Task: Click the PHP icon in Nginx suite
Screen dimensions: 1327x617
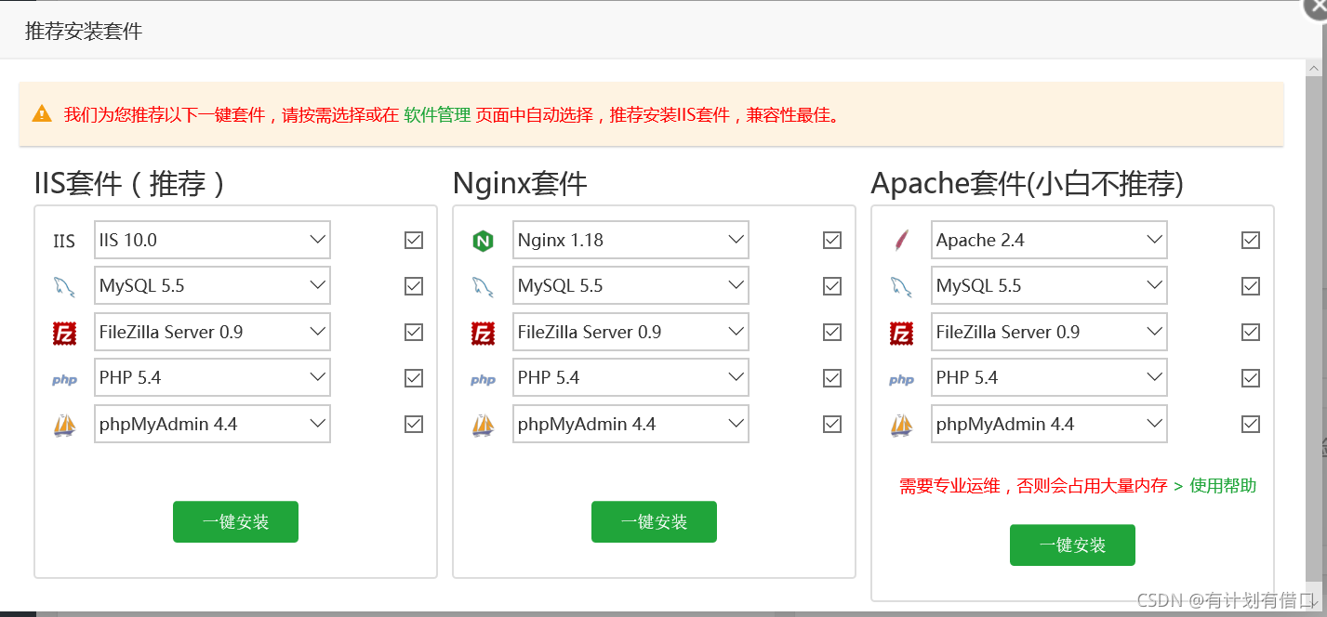Action: pos(483,380)
